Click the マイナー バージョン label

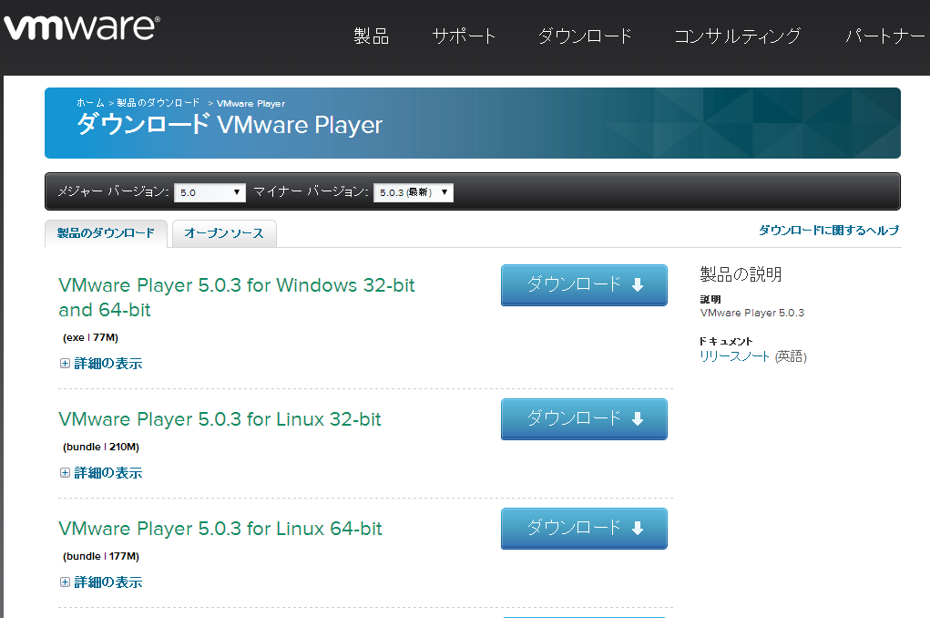point(311,191)
